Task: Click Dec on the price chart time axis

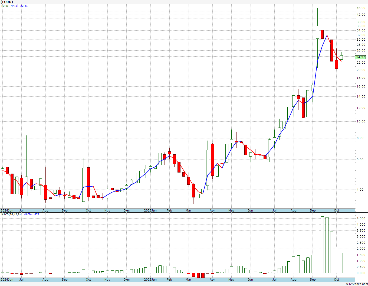Action: (x=127, y=210)
